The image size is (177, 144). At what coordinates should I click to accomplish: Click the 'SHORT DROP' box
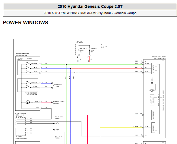click(x=153, y=115)
